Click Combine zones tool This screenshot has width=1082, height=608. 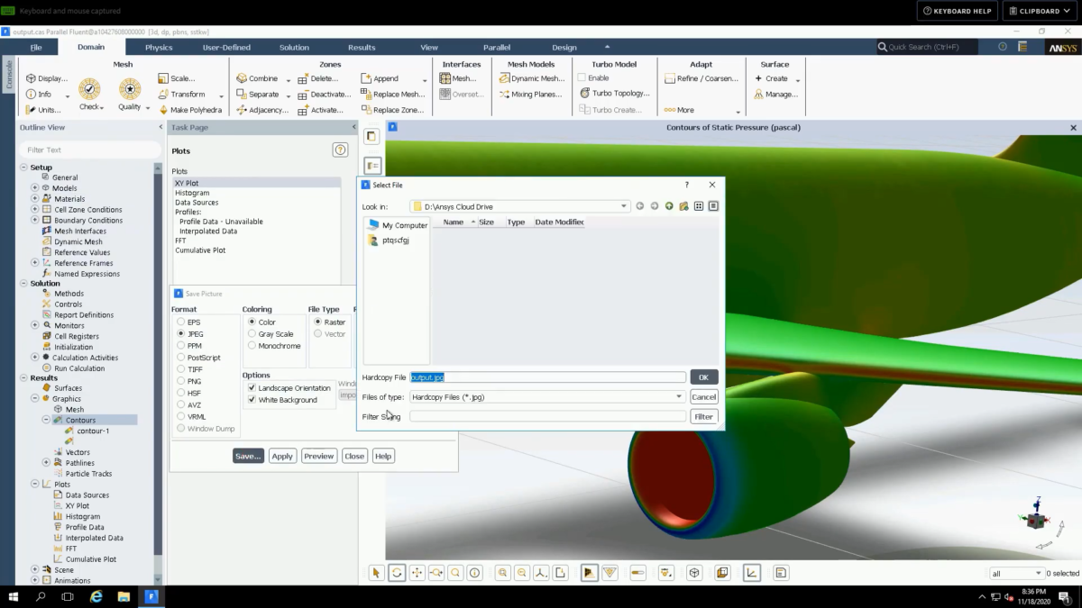(x=257, y=78)
